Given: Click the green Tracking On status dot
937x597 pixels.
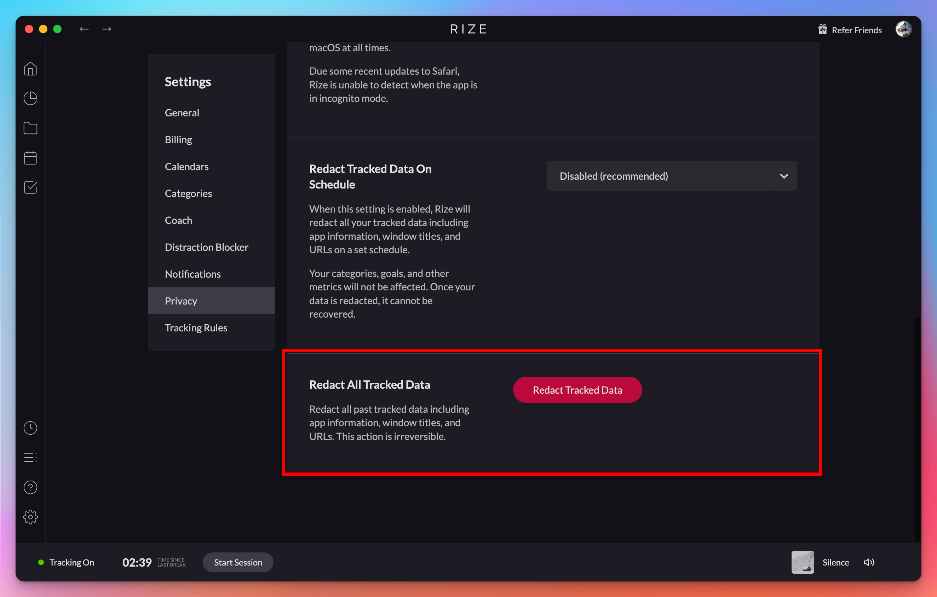Looking at the screenshot, I should click(41, 562).
